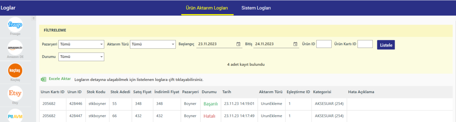Switch to Sistem Logları tab
Image resolution: width=456 pixels, height=122 pixels.
tap(256, 8)
